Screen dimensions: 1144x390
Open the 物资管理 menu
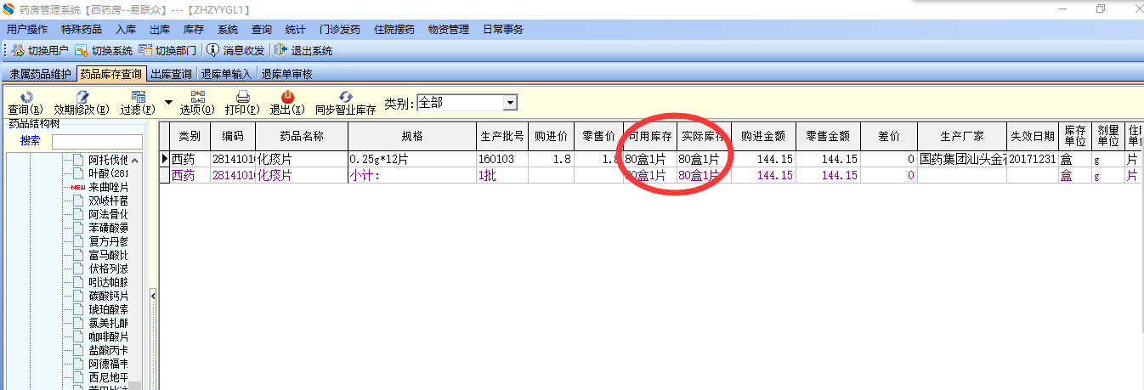pyautogui.click(x=449, y=29)
